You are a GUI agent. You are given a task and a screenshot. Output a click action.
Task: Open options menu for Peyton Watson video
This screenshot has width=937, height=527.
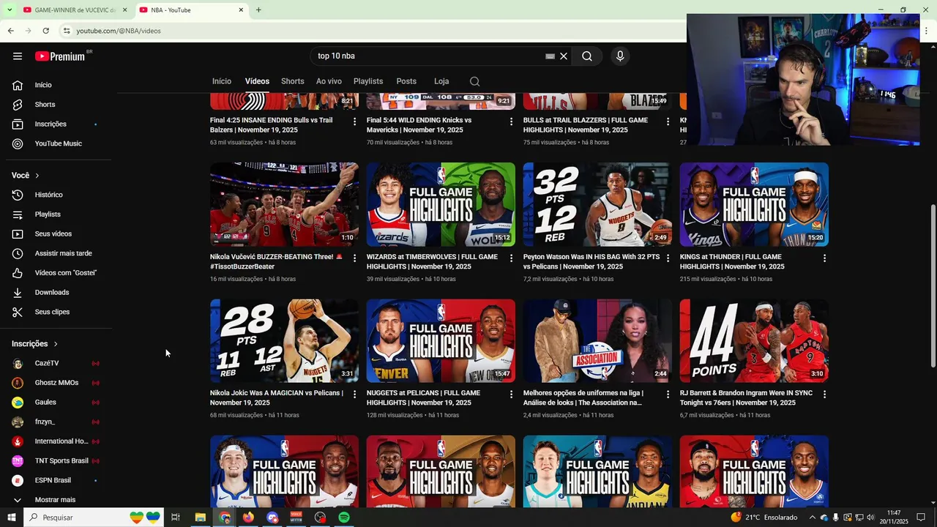pos(668,258)
